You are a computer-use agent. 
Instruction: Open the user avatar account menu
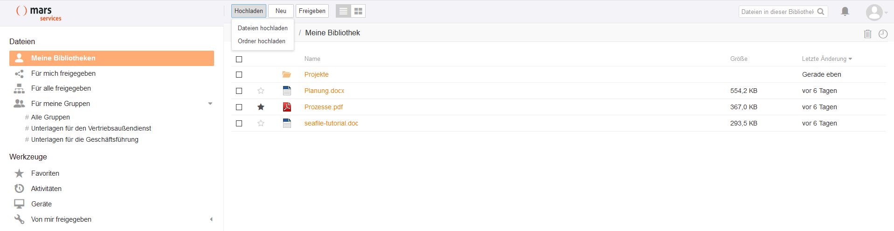click(875, 12)
